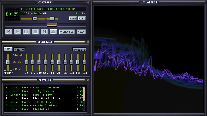Enable equalizer AUTO mode
Viewport: 207px width, 116px height.
click(x=19, y=49)
